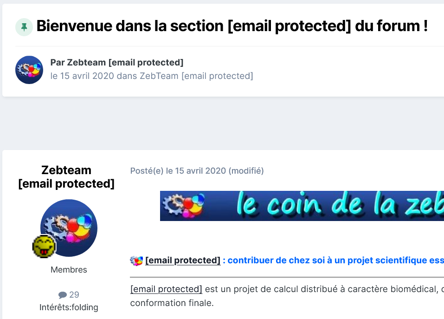Click the speech bubble post count icon
Screen dimensions: 444x319
click(62, 295)
